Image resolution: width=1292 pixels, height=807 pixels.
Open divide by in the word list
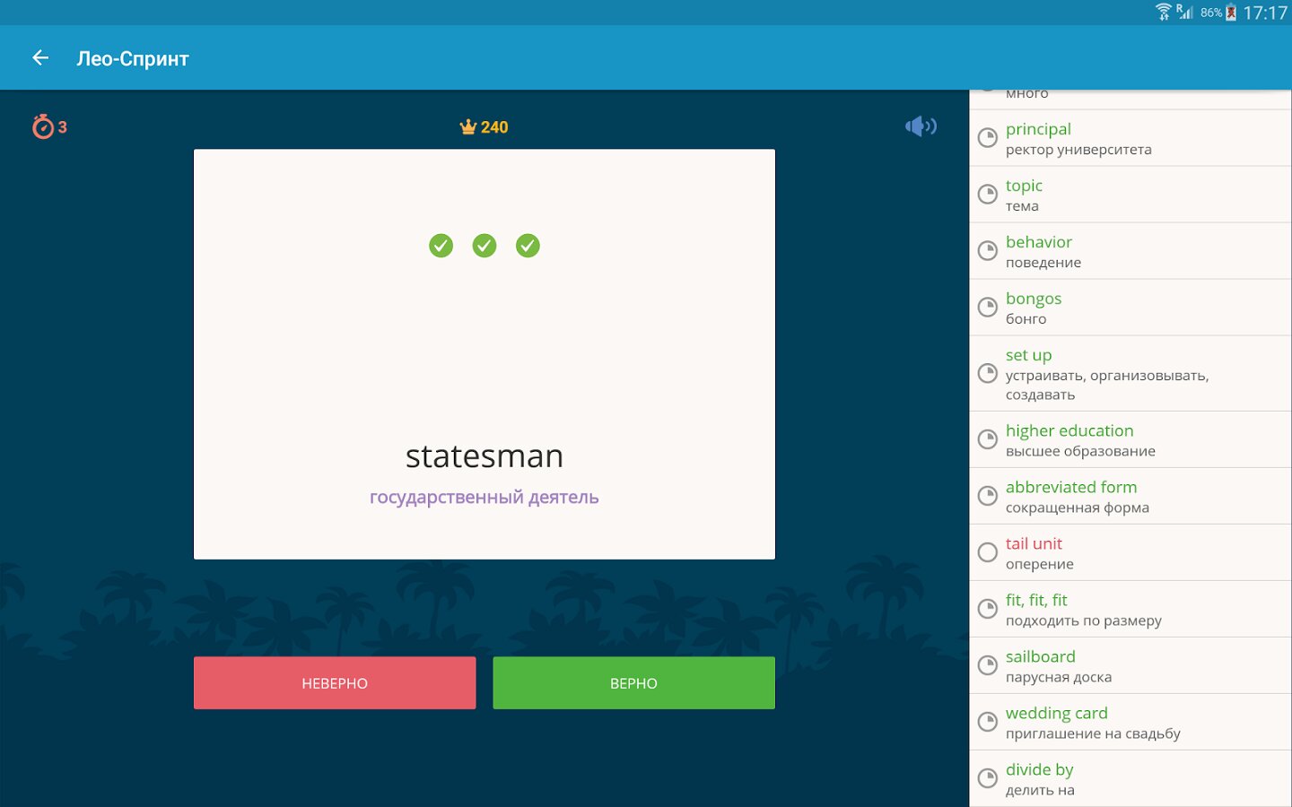coord(1039,769)
